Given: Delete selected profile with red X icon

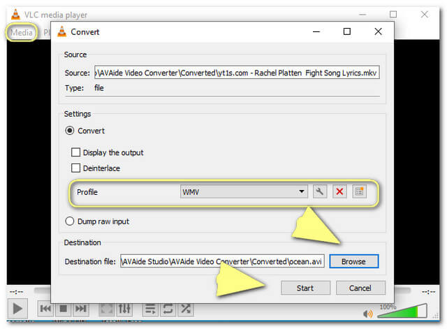Looking at the screenshot, I should tap(339, 191).
